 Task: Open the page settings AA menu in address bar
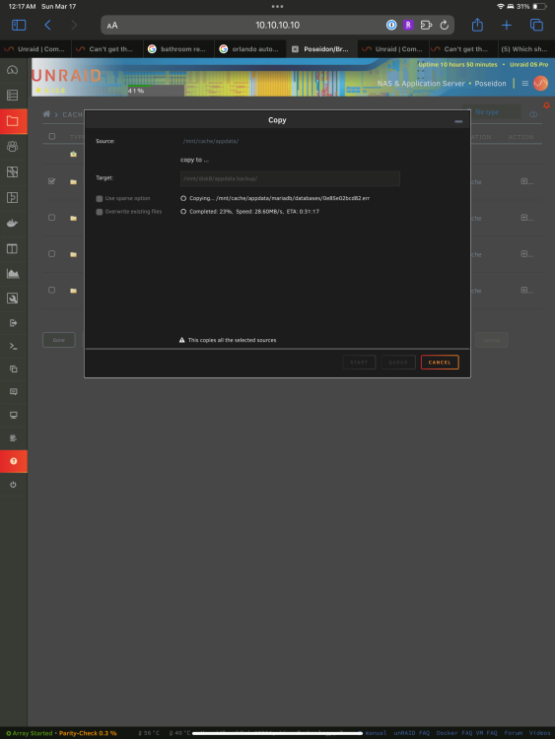[x=112, y=26]
